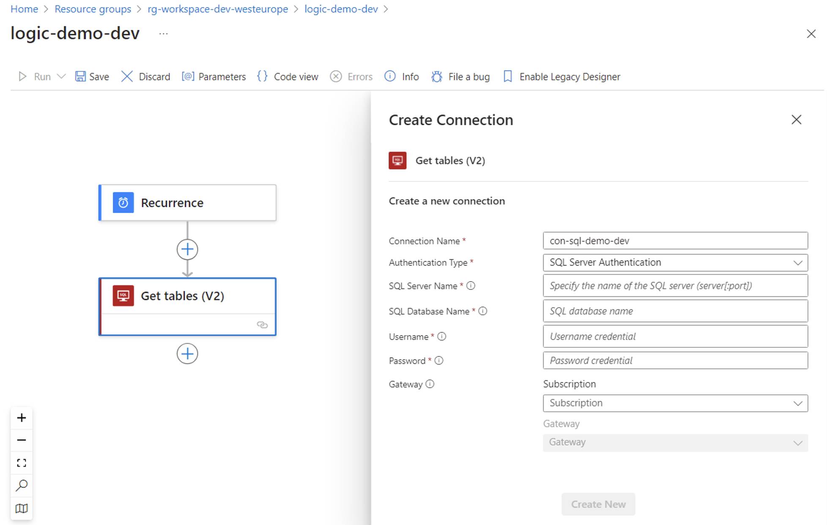Click the Recurrence clock icon

click(x=123, y=202)
